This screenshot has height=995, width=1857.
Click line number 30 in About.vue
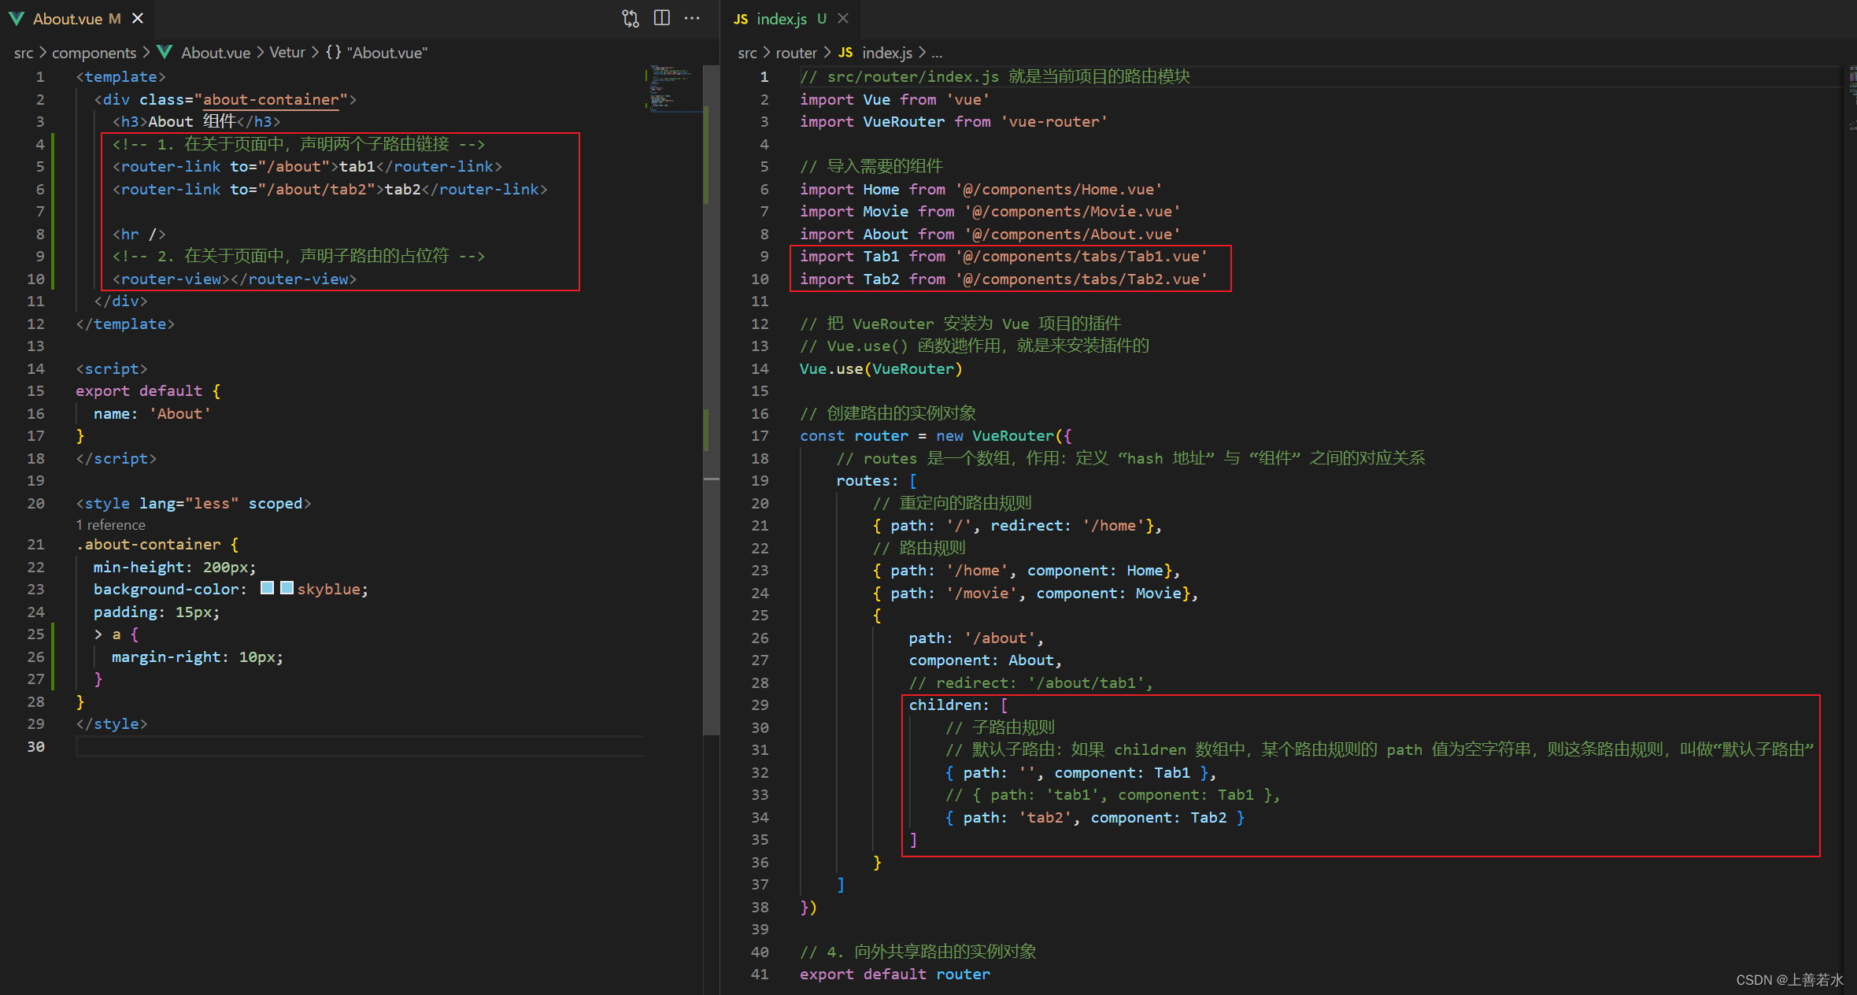[36, 746]
